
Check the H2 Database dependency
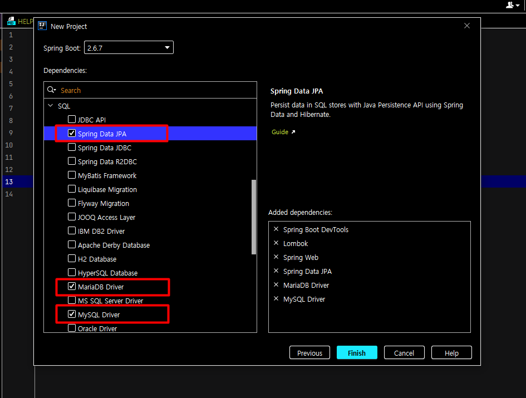71,258
